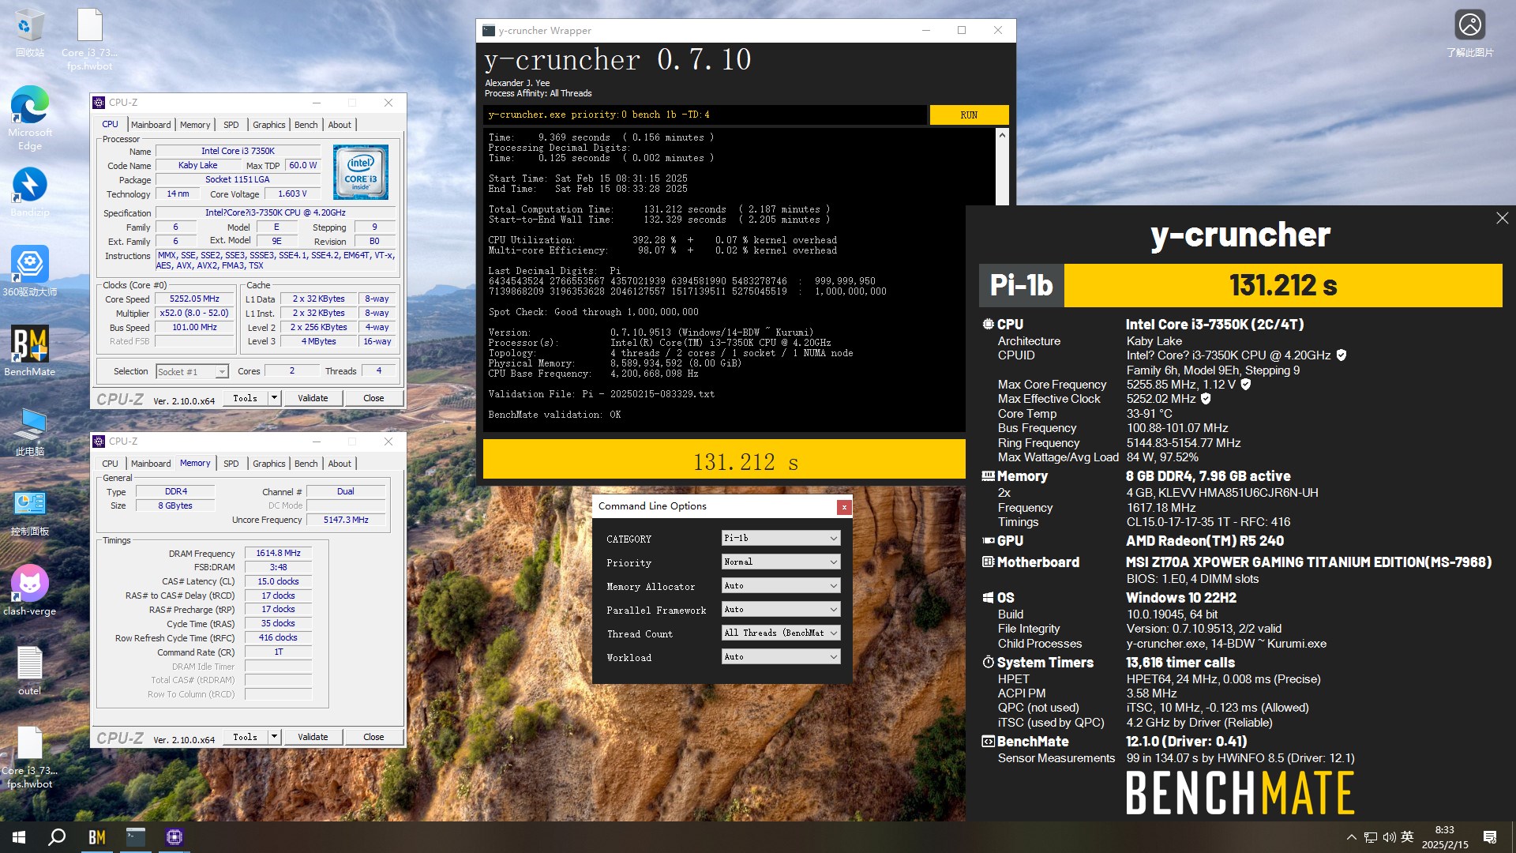This screenshot has width=1516, height=853.
Task: Close the BenchMate result overlay
Action: click(x=1502, y=218)
